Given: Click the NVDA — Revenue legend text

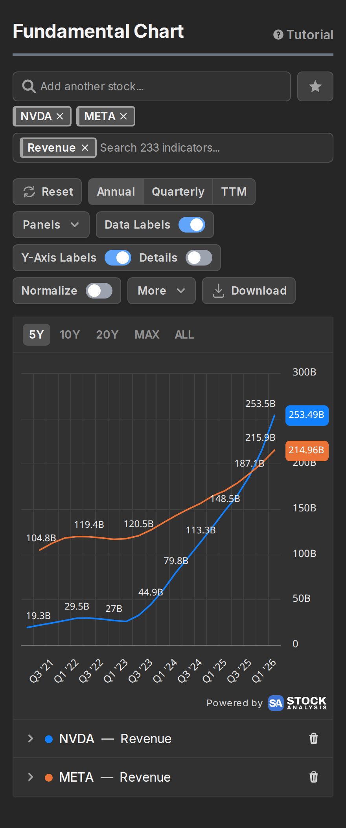Looking at the screenshot, I should [115, 738].
